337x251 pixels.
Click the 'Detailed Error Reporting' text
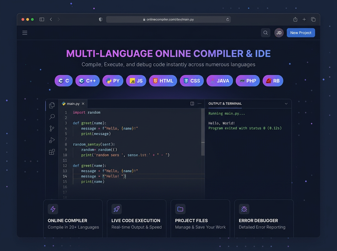[x=262, y=227]
